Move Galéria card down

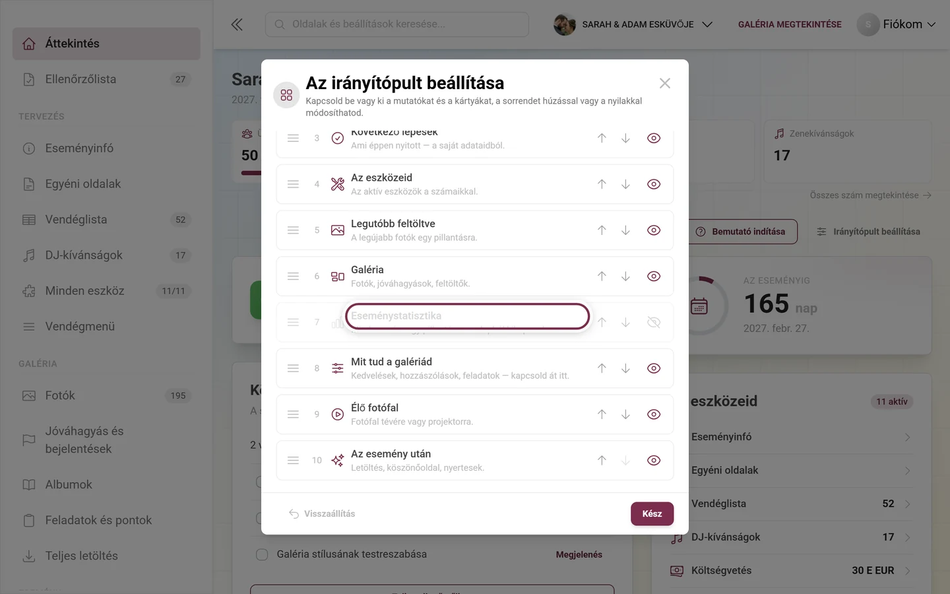point(625,277)
